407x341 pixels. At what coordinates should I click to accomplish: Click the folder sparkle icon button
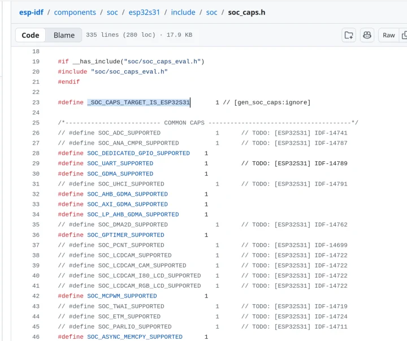coord(349,35)
